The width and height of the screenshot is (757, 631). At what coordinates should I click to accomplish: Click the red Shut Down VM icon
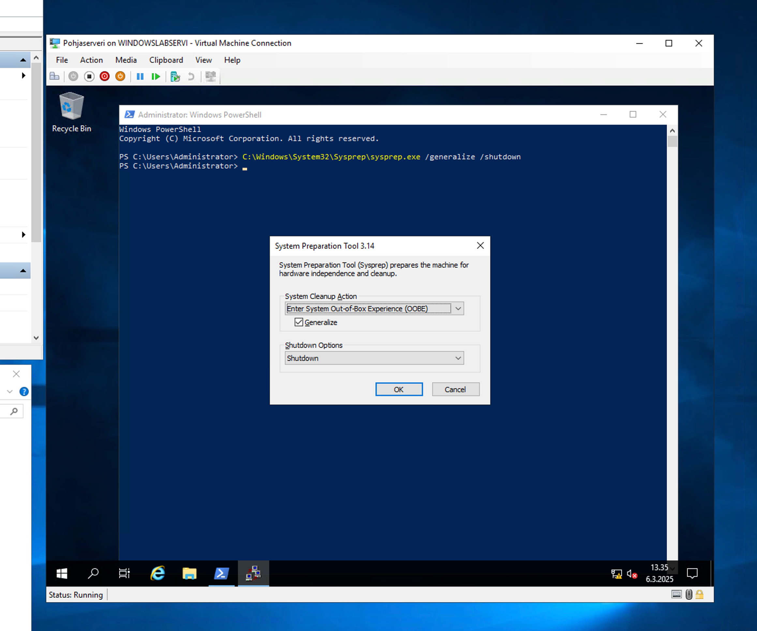point(104,76)
